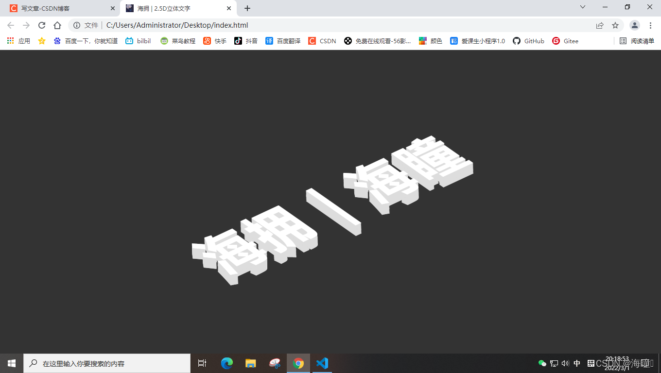
Task: Open the browser home page
Action: coord(57,25)
